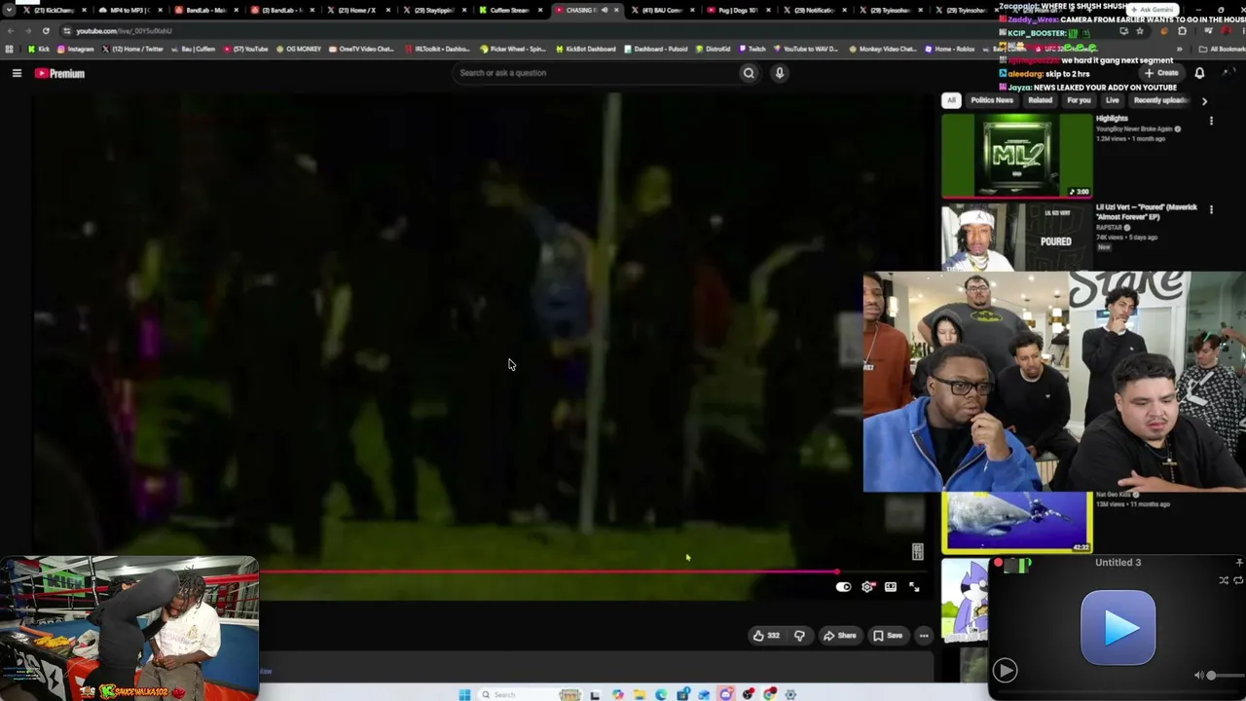Toggle shuffle in the Untitled 3 player
1246x701 pixels.
pyautogui.click(x=1224, y=580)
